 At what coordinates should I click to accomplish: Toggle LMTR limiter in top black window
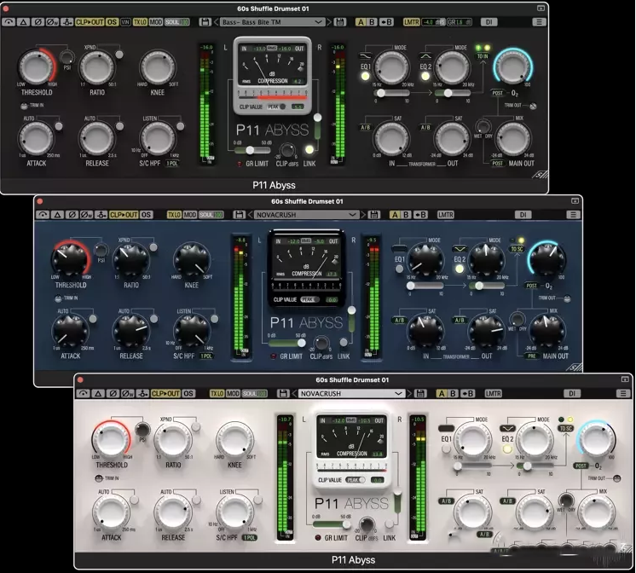pyautogui.click(x=411, y=22)
